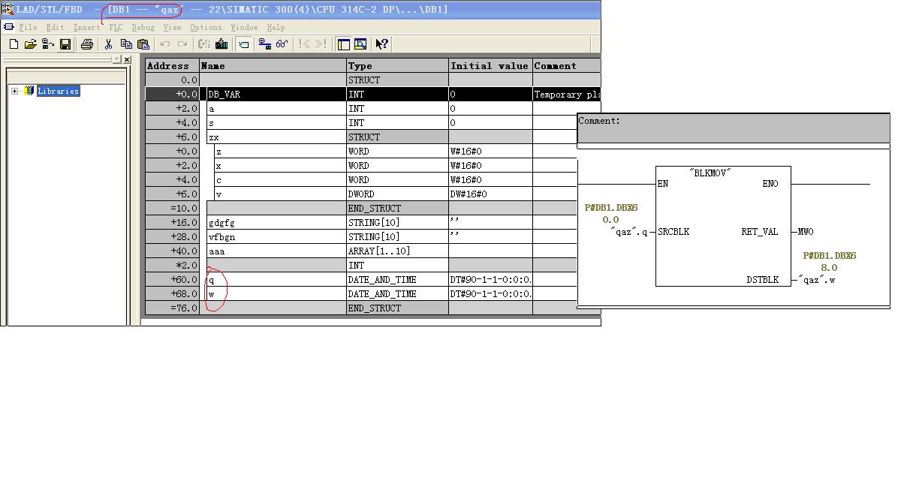Open the overview panel dropdown arrow

116,59
